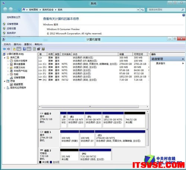Select 性能 in the tree

[x=16, y=74]
